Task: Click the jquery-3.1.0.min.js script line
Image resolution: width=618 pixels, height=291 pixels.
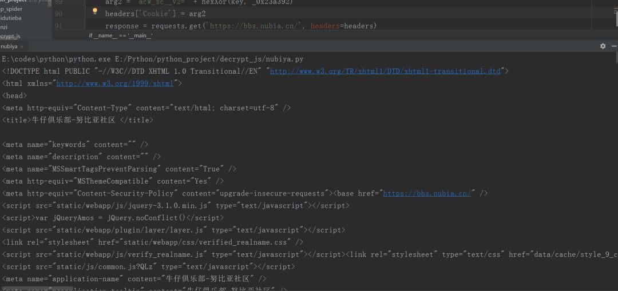Action: (176, 206)
